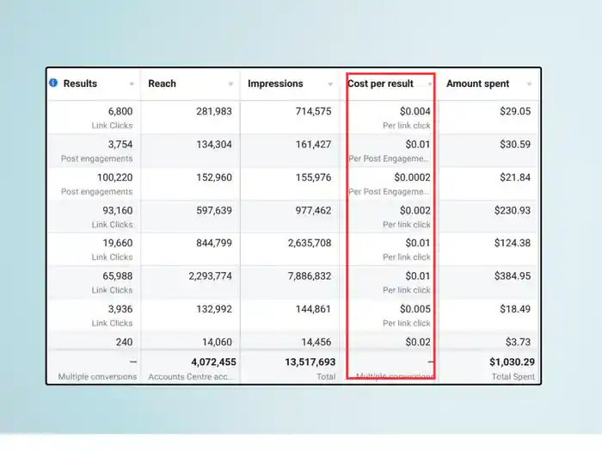Sort by the Amount spent header
Viewport: 602px width, 452px height.
(477, 84)
